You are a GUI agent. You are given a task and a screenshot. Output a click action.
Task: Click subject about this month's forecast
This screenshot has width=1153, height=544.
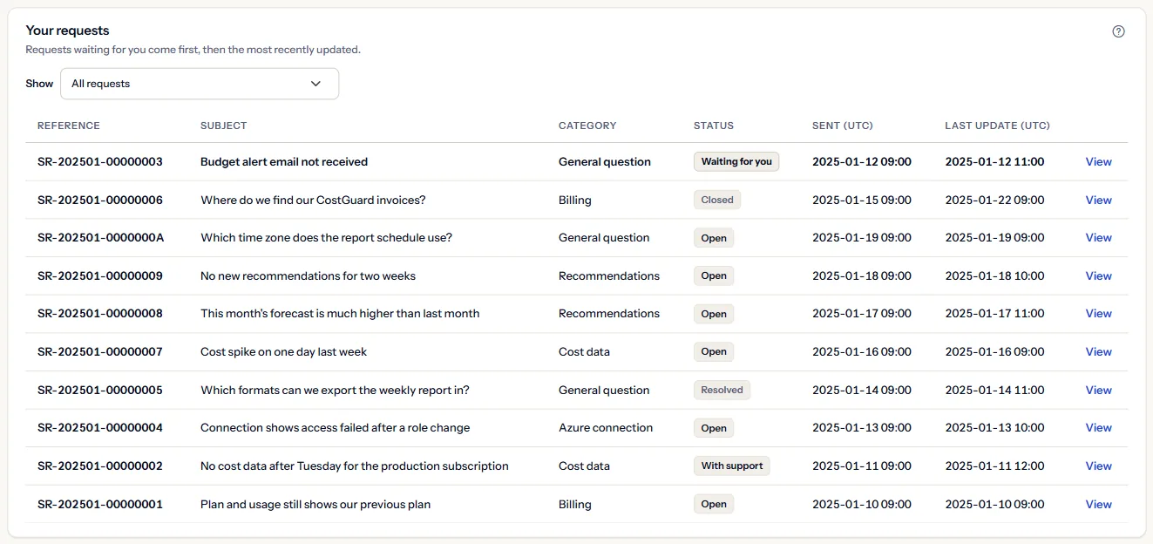[x=340, y=313]
